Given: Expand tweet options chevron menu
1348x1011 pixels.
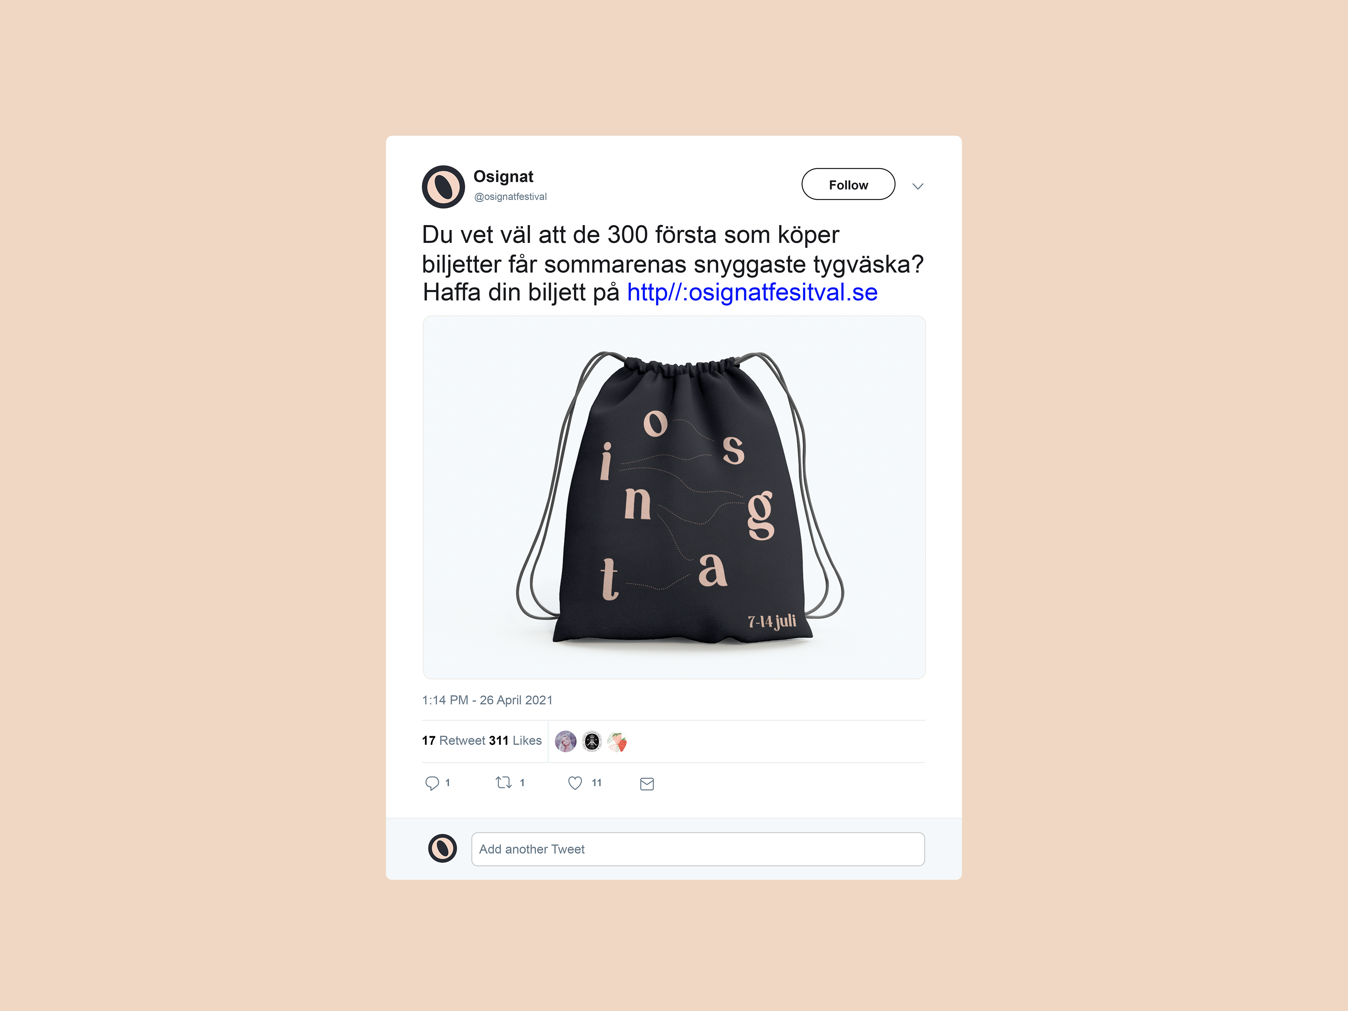Looking at the screenshot, I should click(918, 186).
